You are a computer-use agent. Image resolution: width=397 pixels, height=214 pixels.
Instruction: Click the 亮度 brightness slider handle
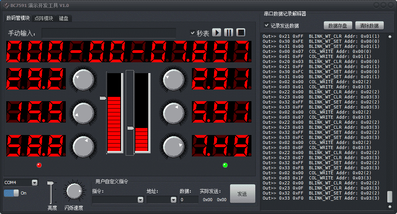tap(51, 182)
